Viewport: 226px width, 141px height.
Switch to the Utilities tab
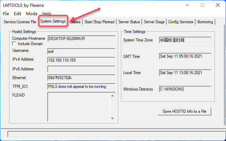coord(75,22)
